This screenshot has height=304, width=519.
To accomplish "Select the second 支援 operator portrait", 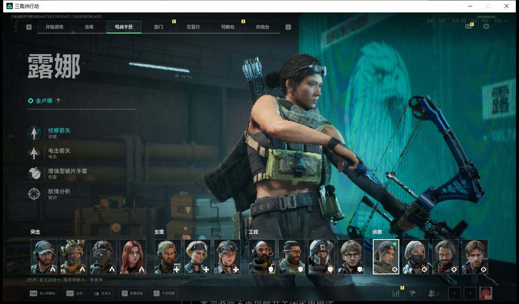I will click(198, 257).
